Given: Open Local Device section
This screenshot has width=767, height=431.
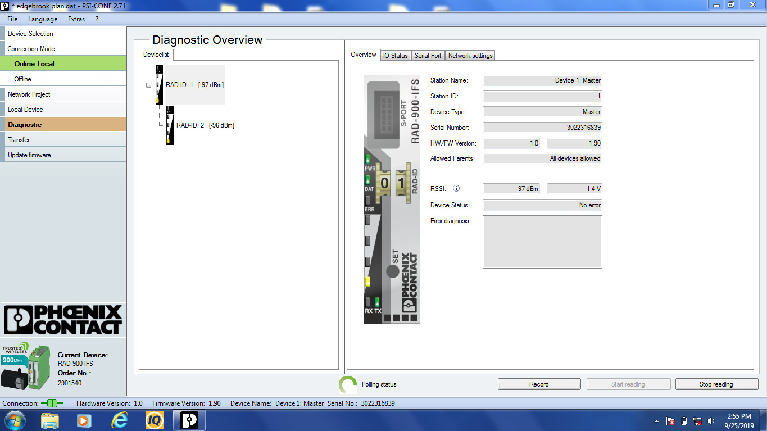Looking at the screenshot, I should (x=63, y=110).
